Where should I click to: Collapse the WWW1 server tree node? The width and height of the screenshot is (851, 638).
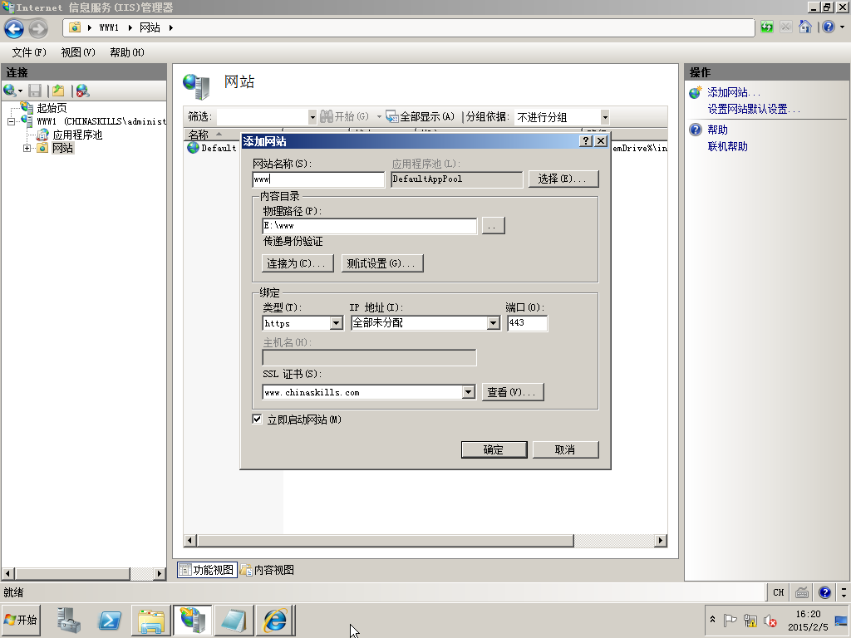11,121
